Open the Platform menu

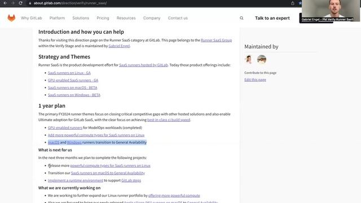click(57, 18)
